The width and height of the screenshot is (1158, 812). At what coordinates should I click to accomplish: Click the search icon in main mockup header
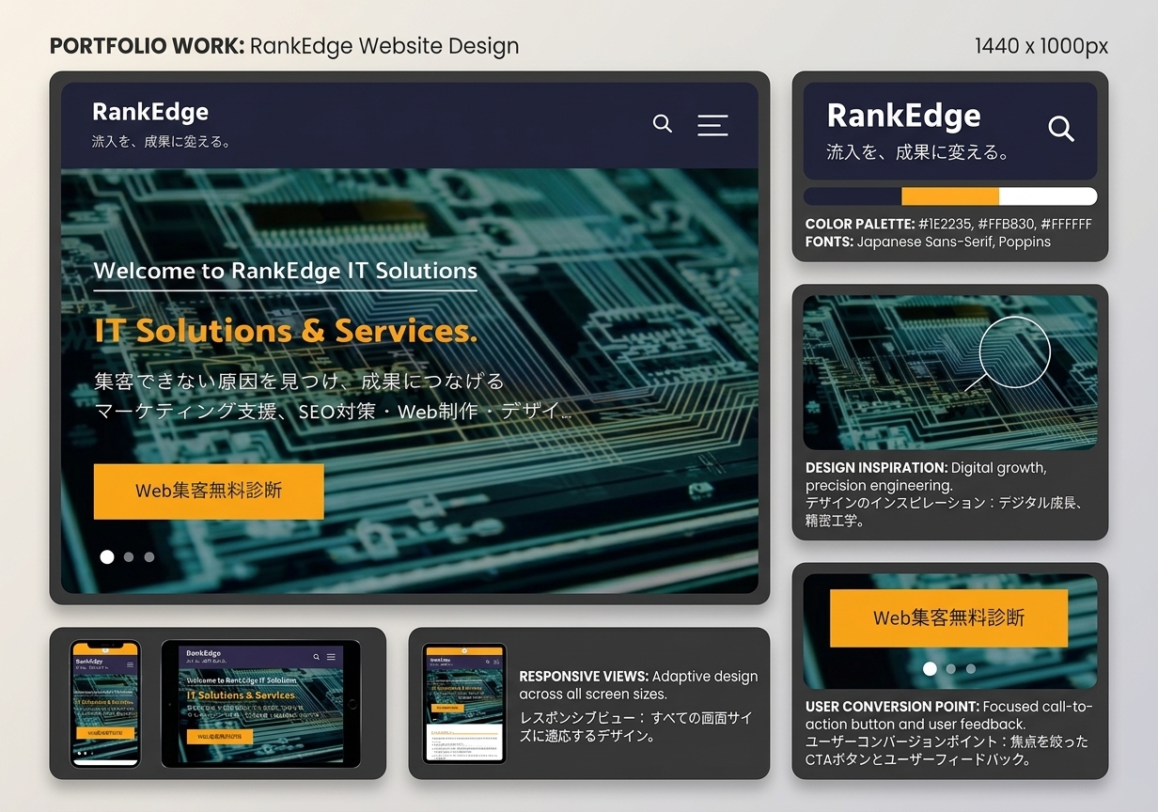[x=663, y=124]
